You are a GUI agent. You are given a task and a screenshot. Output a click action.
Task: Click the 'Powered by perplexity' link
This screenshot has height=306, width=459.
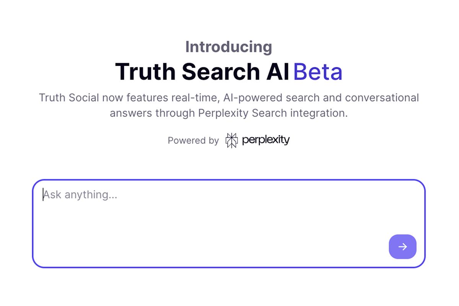click(265, 140)
